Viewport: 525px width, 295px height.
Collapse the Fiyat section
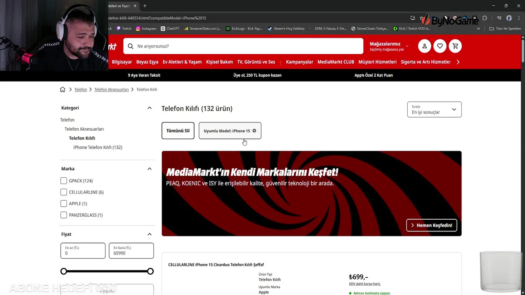[149, 234]
